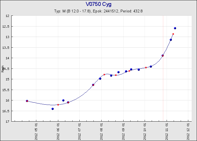Click the red square marker ending the fitted curve
197x141 pixels.
pos(173,34)
